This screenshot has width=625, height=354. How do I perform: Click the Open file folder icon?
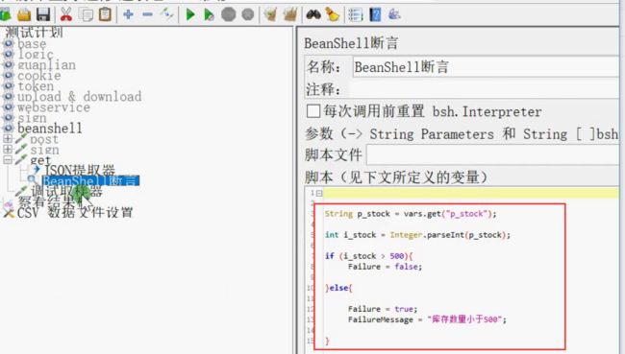pos(24,14)
